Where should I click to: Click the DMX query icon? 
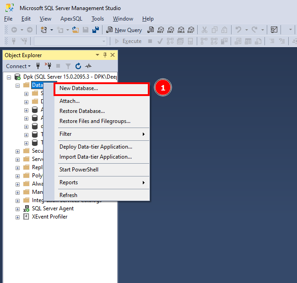tap(171, 30)
